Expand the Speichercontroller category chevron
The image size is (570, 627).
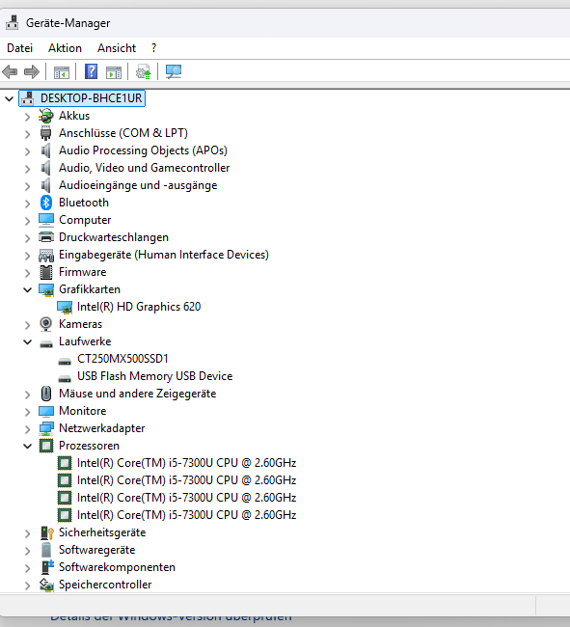(x=27, y=586)
